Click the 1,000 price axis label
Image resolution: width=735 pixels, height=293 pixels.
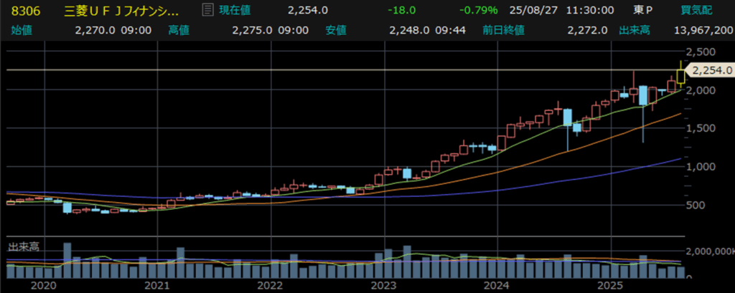[701, 167]
